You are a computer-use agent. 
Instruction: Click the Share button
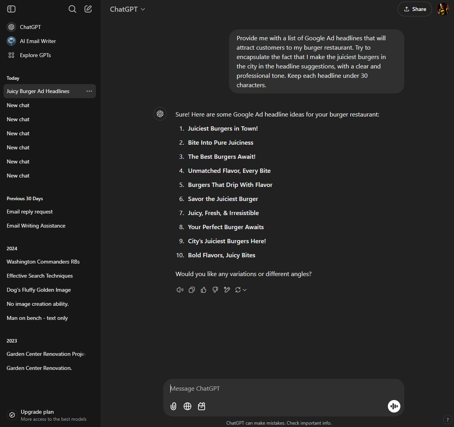(414, 9)
